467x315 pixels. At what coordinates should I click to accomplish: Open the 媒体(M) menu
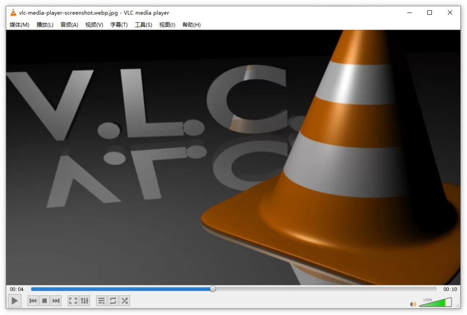[20, 25]
